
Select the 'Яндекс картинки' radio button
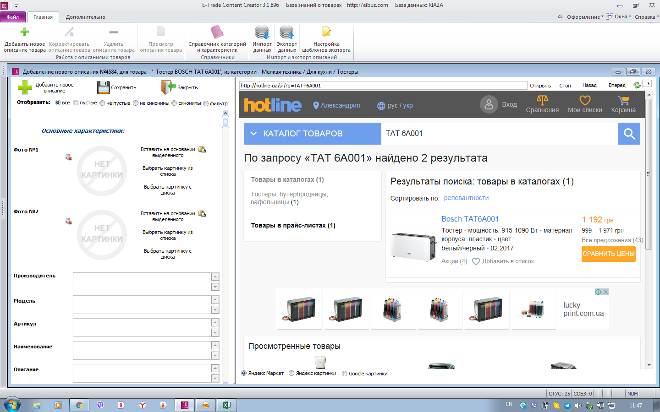291,373
